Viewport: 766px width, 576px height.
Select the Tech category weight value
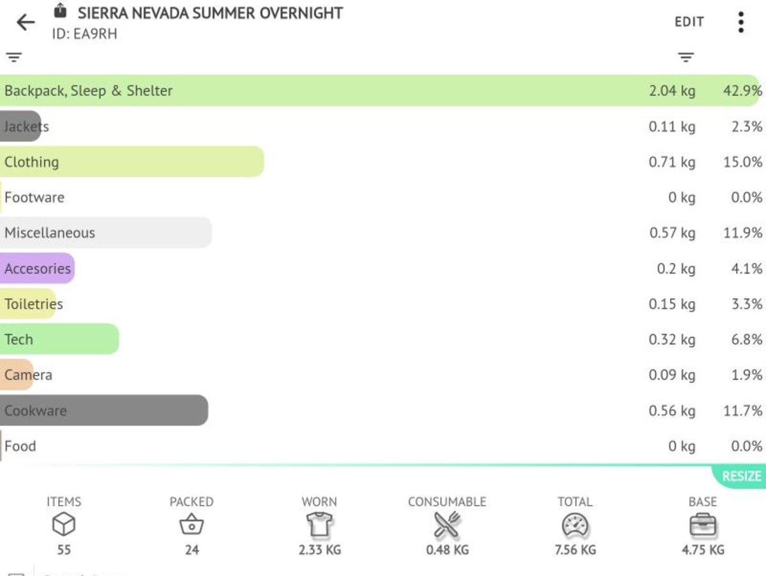click(672, 339)
